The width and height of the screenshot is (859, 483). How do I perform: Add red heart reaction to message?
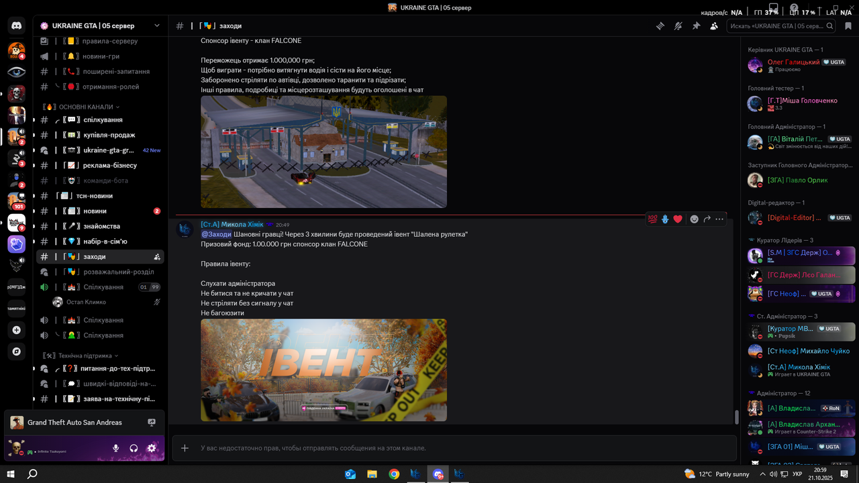678,219
